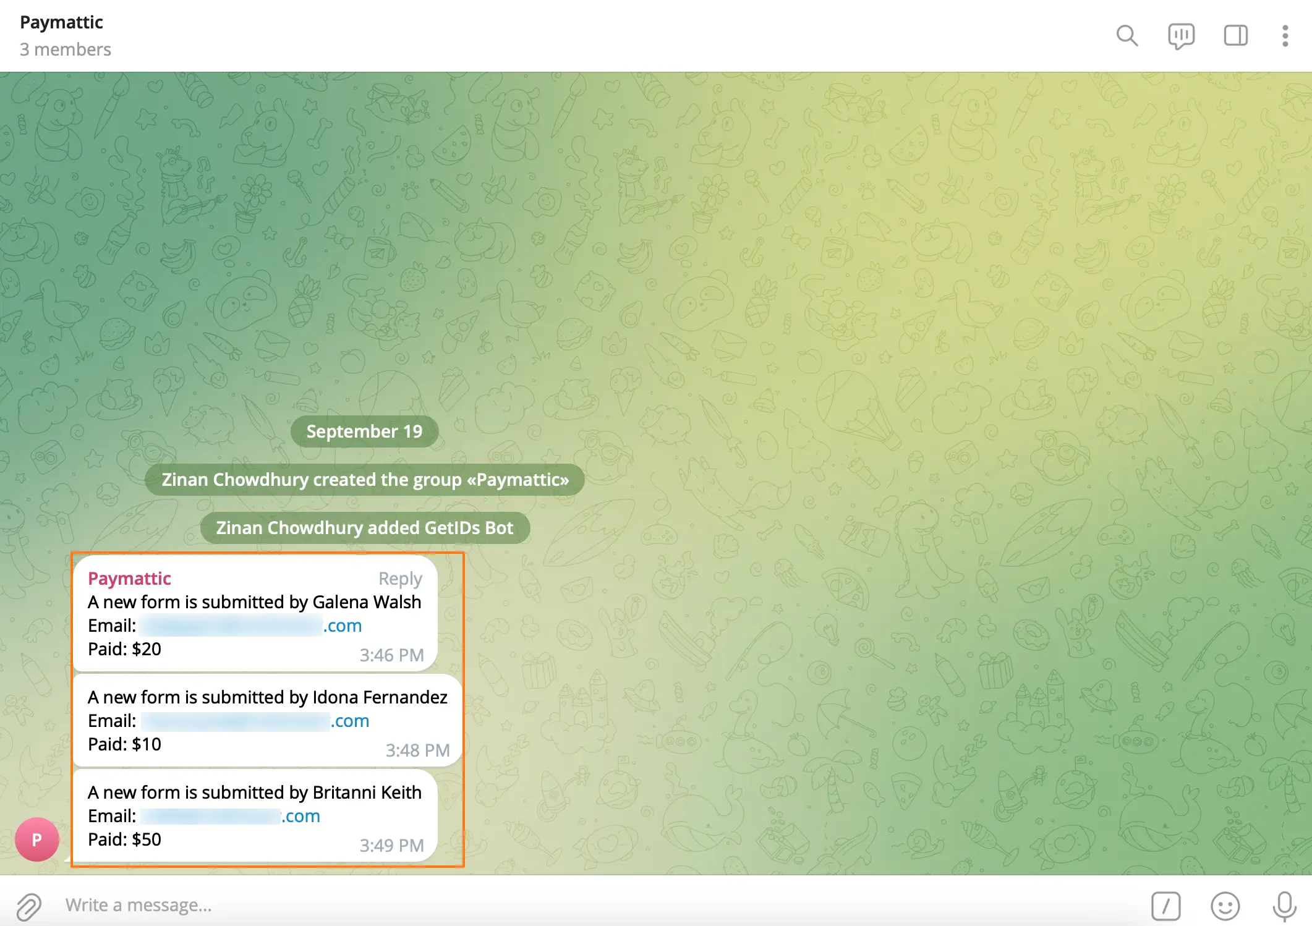Click the Paymattic sender name in message

129,579
